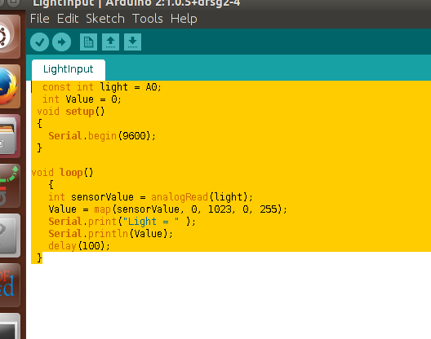The height and width of the screenshot is (339, 431).
Task: Open the Help menu
Action: [184, 19]
